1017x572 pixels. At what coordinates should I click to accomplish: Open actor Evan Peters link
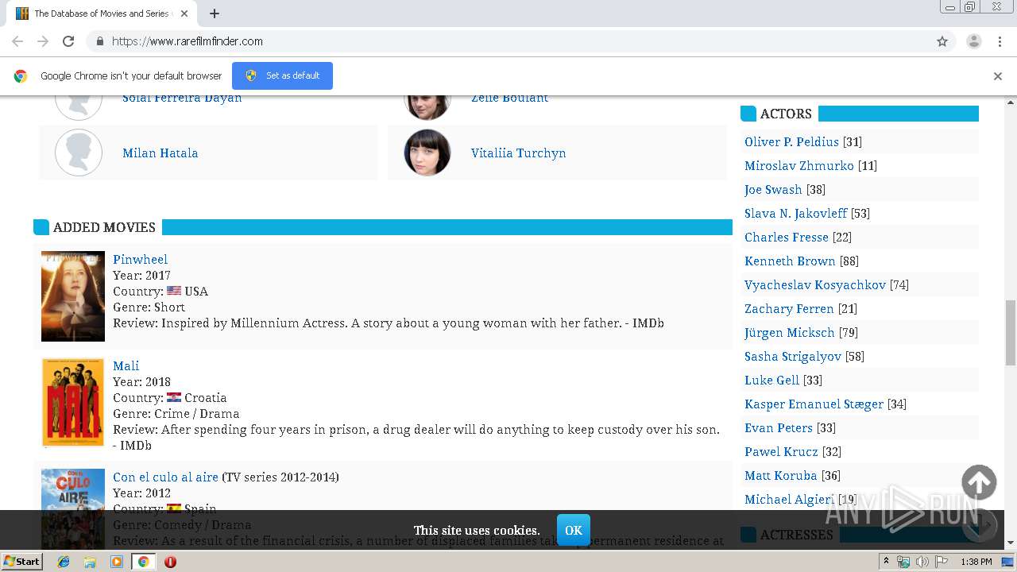779,427
